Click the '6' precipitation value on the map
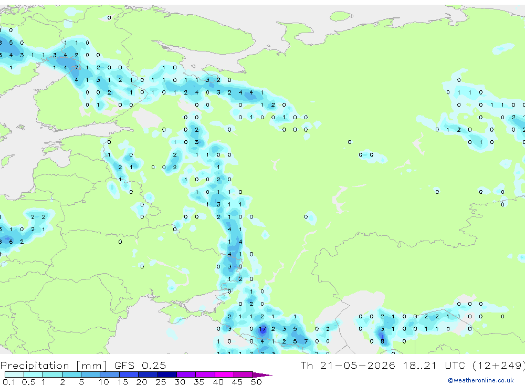525x385 pixels. pyautogui.click(x=10, y=242)
